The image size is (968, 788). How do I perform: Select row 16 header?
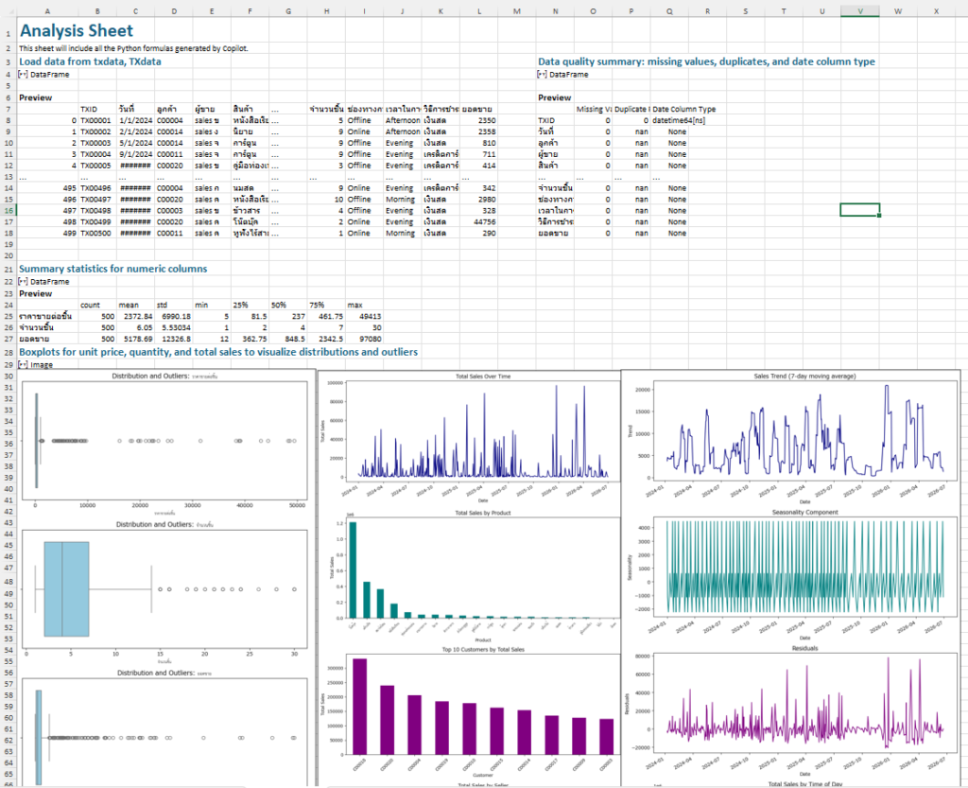8,210
